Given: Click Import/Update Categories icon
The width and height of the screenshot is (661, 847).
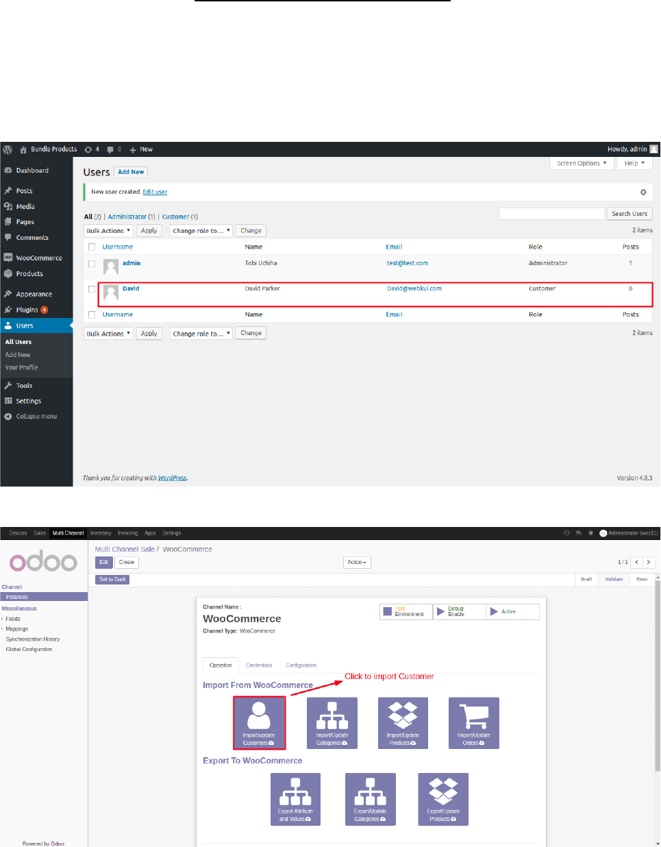Looking at the screenshot, I should point(332,723).
